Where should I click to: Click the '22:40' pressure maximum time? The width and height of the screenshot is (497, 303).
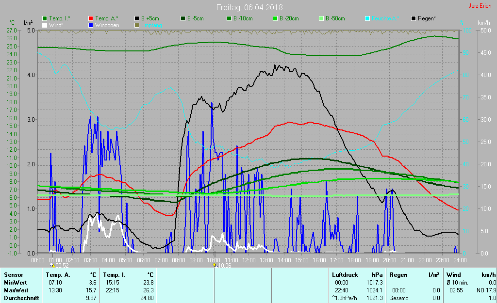pos(342,290)
